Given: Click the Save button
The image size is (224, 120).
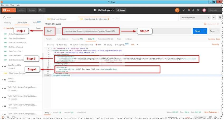Looking at the screenshot, I should click(x=212, y=31).
